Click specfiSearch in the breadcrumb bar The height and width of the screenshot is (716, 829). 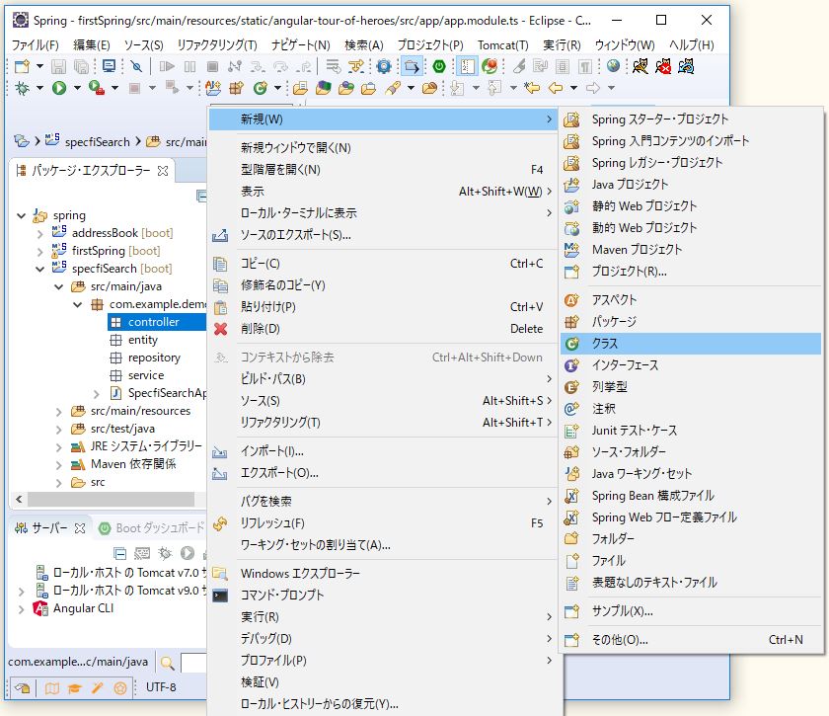click(97, 142)
